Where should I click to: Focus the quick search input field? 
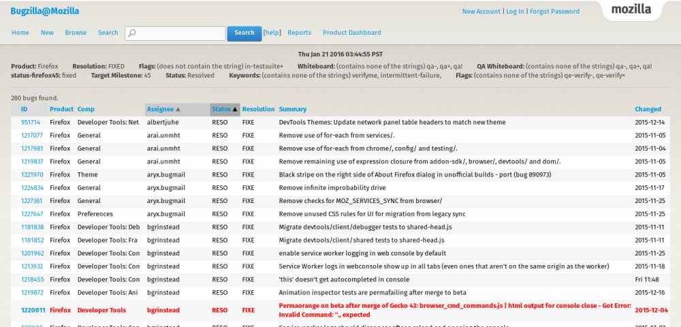click(175, 33)
